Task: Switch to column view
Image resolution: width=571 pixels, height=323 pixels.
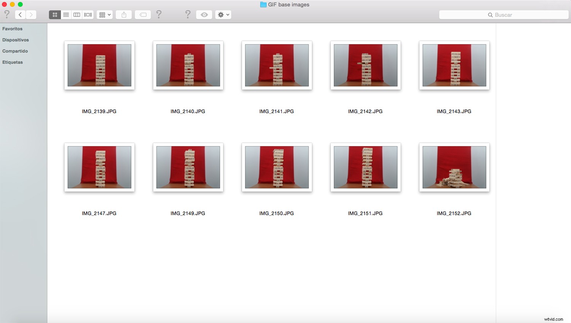Action: click(77, 14)
